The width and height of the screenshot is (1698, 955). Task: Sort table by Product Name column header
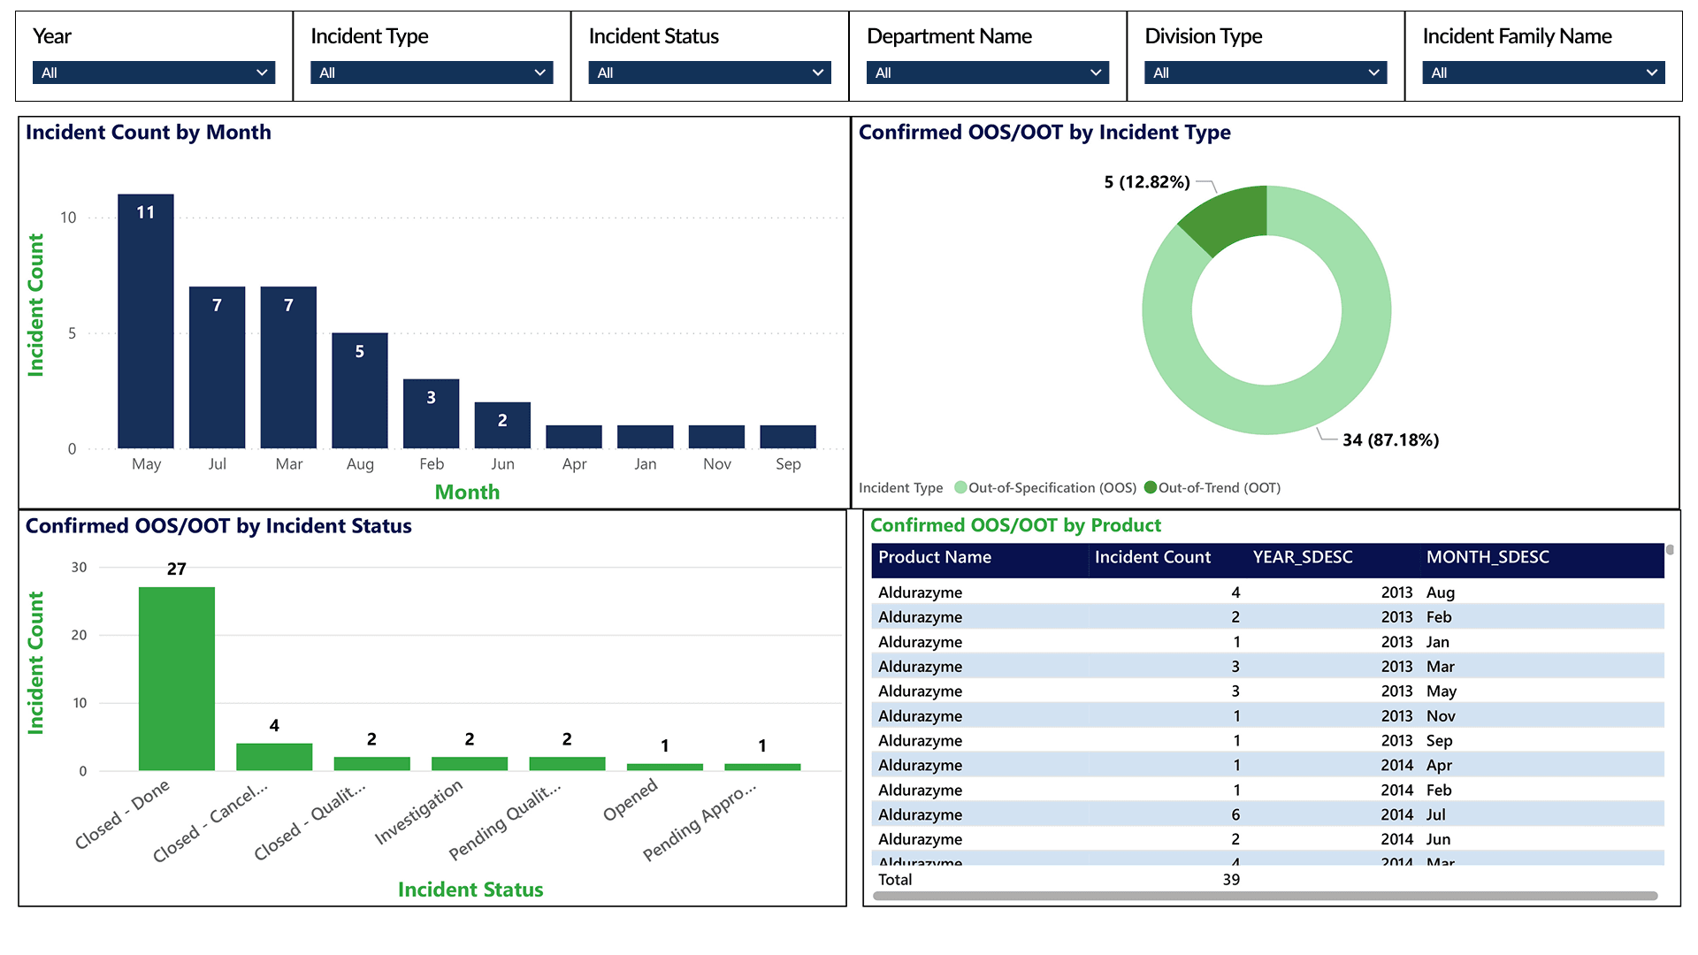(x=935, y=557)
